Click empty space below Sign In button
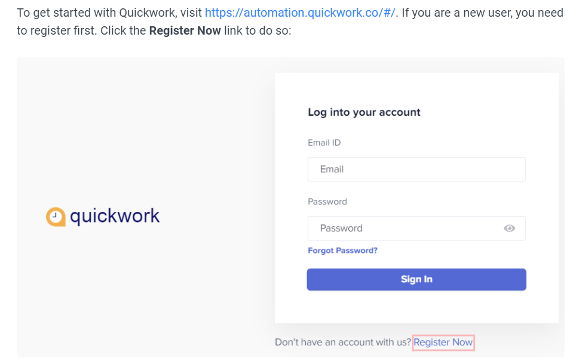This screenshot has height=364, width=570. click(x=416, y=307)
